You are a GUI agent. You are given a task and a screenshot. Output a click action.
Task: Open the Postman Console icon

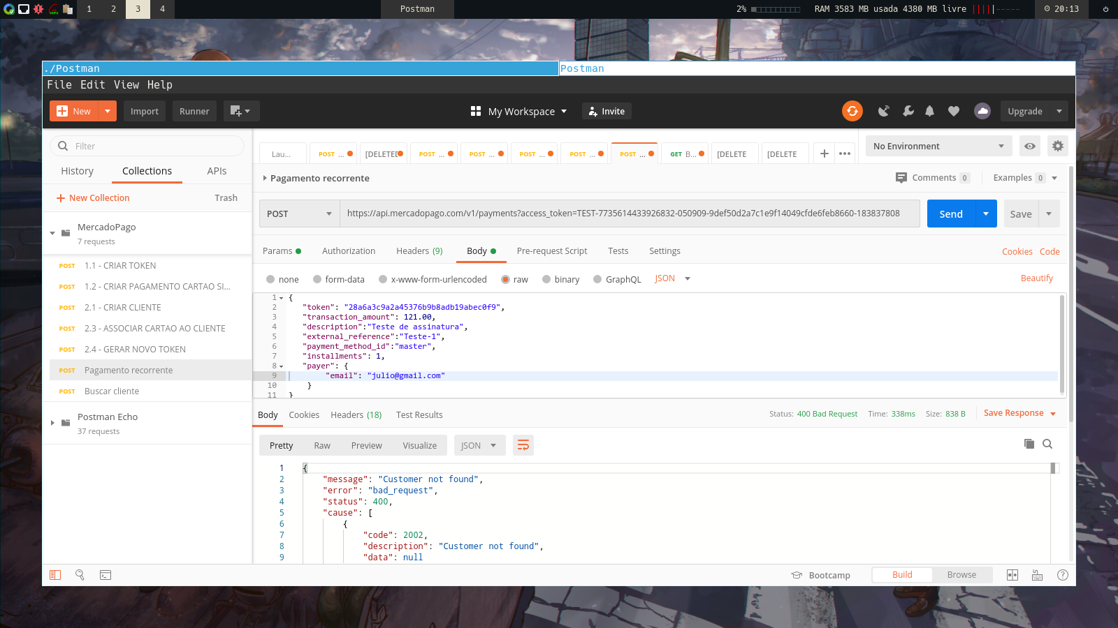pos(106,575)
